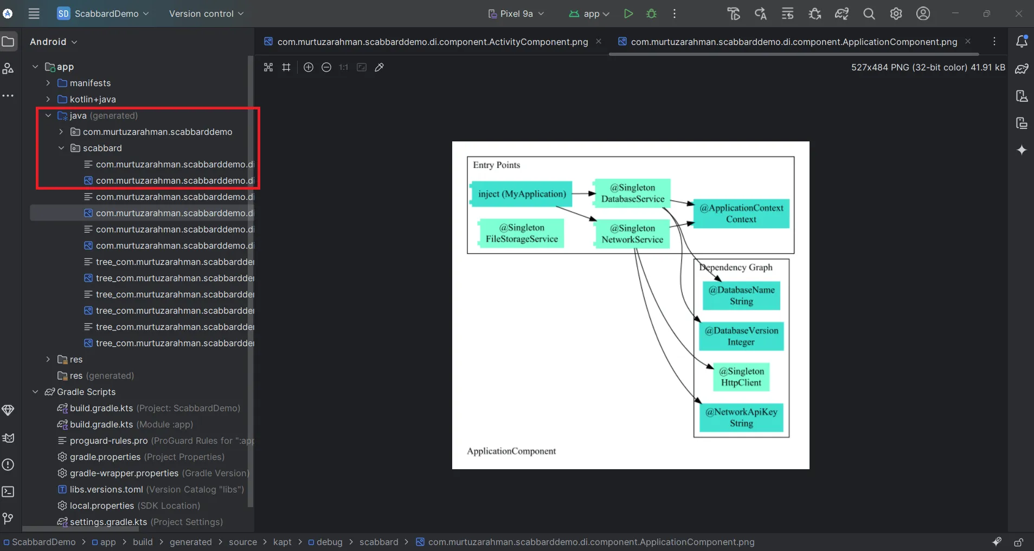Image resolution: width=1034 pixels, height=551 pixels.
Task: Click the 'kapt' breadcrumb
Action: (x=282, y=542)
